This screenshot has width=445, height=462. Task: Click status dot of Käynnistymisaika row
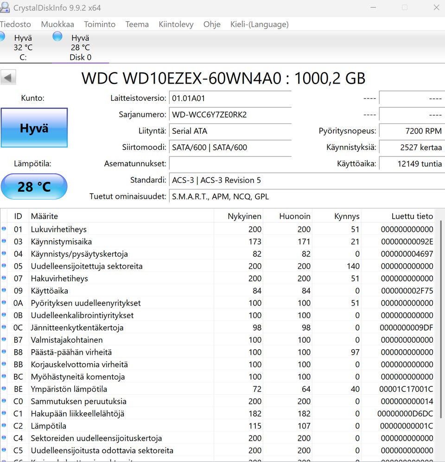tap(4, 241)
